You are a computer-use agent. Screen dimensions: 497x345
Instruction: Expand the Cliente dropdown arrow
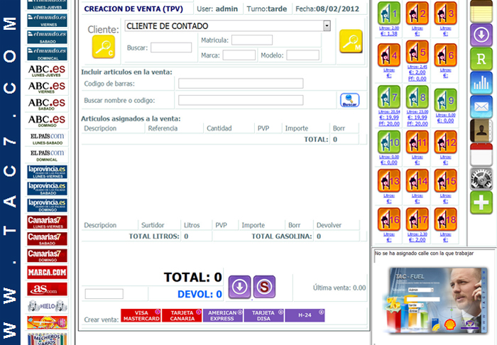[327, 26]
